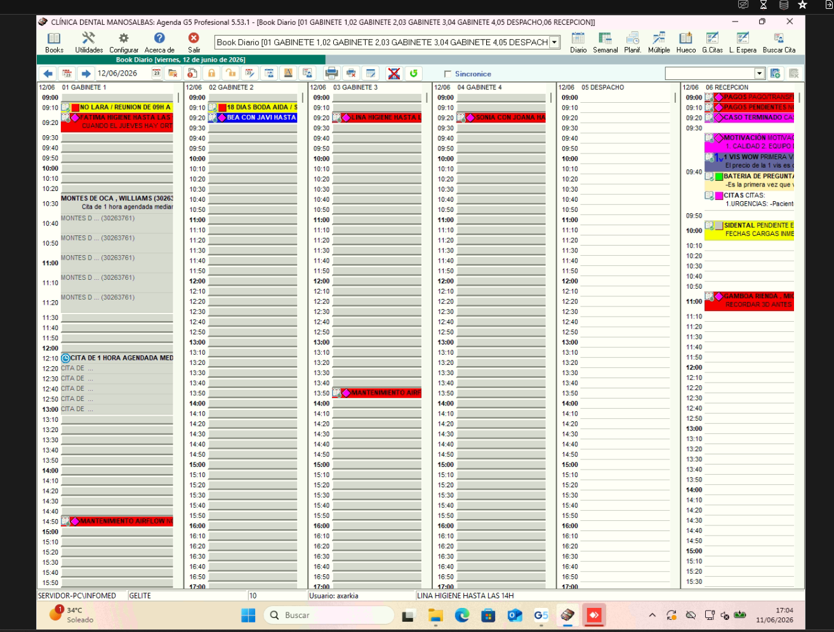Open the BATERIA DE PREGUNTAS note
This screenshot has height=632, width=834.
pyautogui.click(x=749, y=181)
